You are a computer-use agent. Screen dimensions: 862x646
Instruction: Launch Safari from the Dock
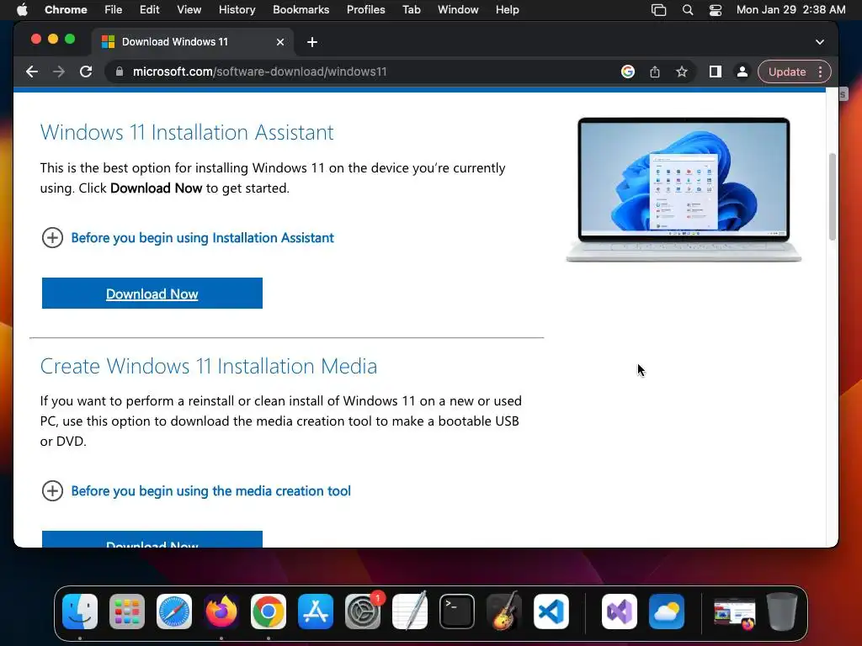(174, 612)
